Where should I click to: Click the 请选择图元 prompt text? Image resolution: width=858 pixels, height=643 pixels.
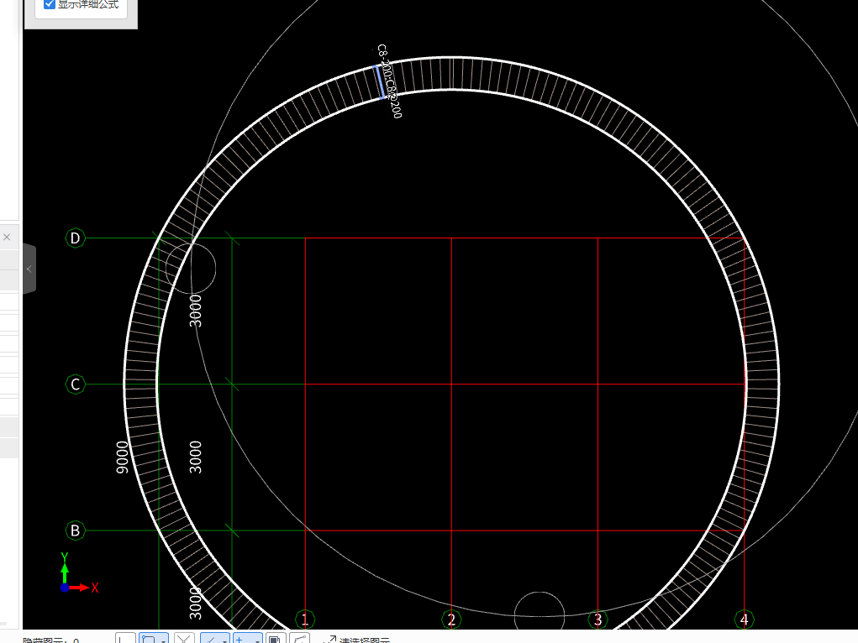[x=365, y=640]
